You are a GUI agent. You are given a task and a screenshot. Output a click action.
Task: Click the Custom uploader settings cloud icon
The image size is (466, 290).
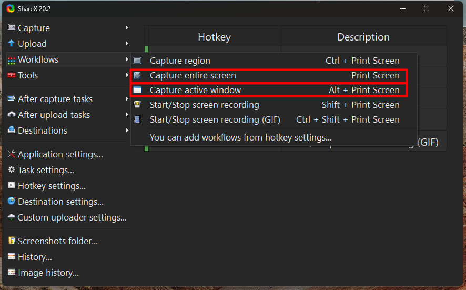pyautogui.click(x=11, y=217)
